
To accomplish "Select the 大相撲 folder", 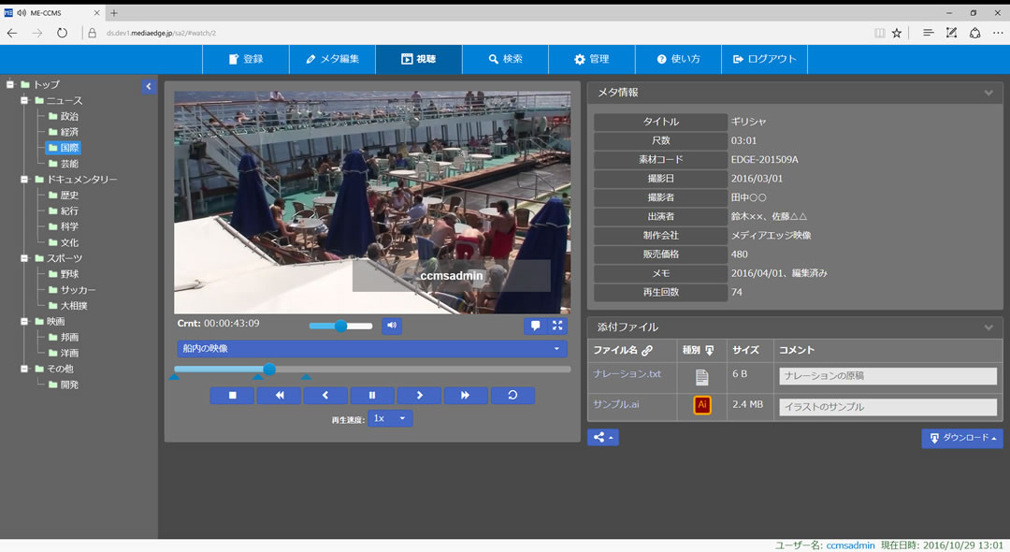I will point(67,305).
